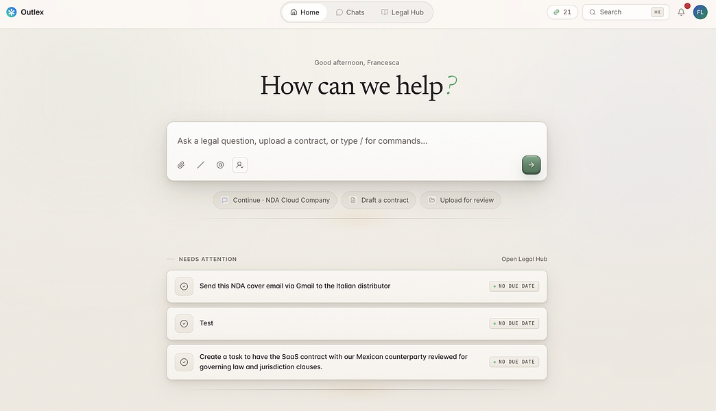Select Upload for review chip

pyautogui.click(x=460, y=200)
